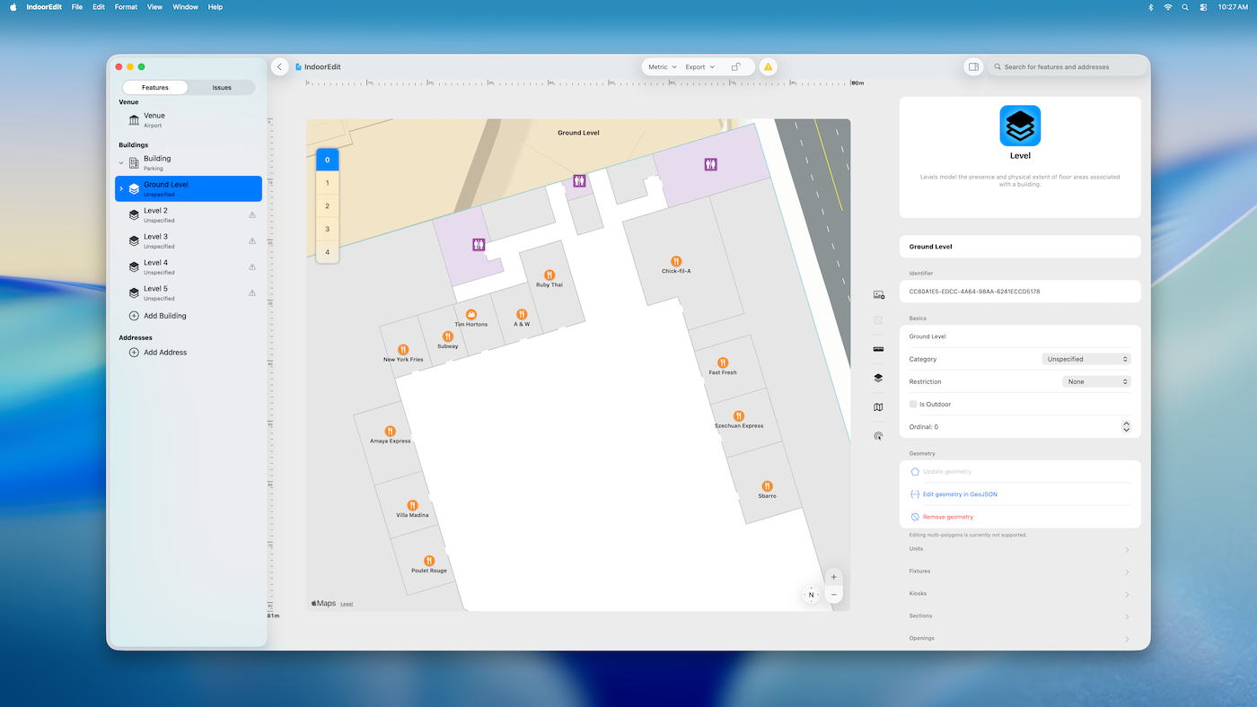
Task: Open the Restriction dropdown set to None
Action: pyautogui.click(x=1096, y=382)
